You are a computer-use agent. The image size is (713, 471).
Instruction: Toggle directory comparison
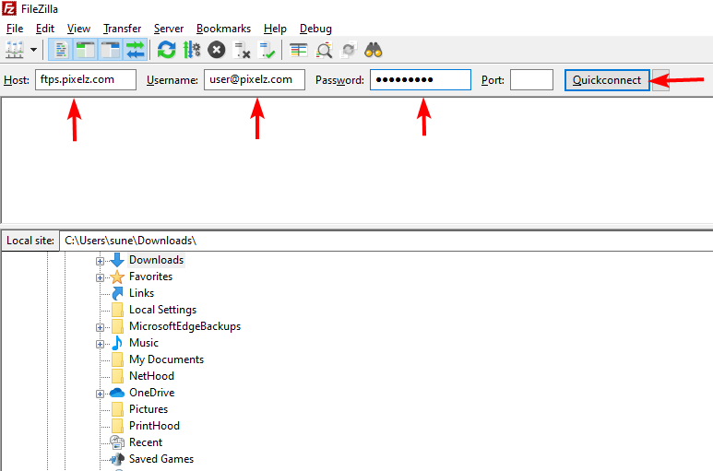coord(324,50)
